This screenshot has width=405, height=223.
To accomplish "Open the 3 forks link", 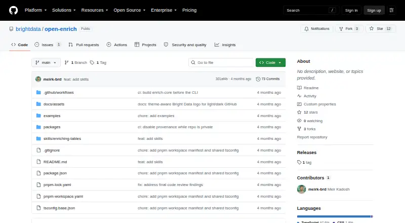I will click(x=306, y=129).
